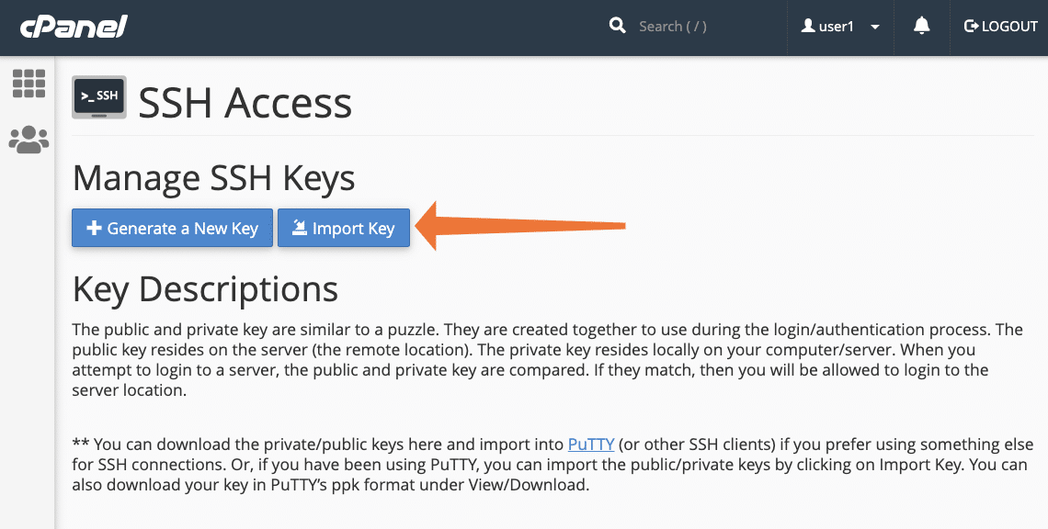Viewport: 1048px width, 529px height.
Task: Click the user1 profile silhouette icon
Action: click(x=808, y=27)
